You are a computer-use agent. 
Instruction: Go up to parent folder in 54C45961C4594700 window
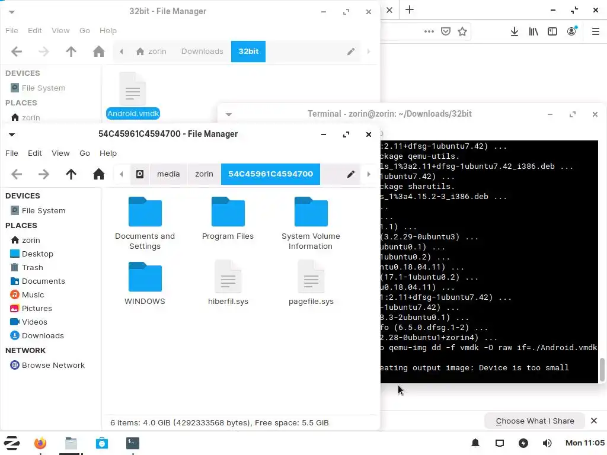pyautogui.click(x=71, y=174)
